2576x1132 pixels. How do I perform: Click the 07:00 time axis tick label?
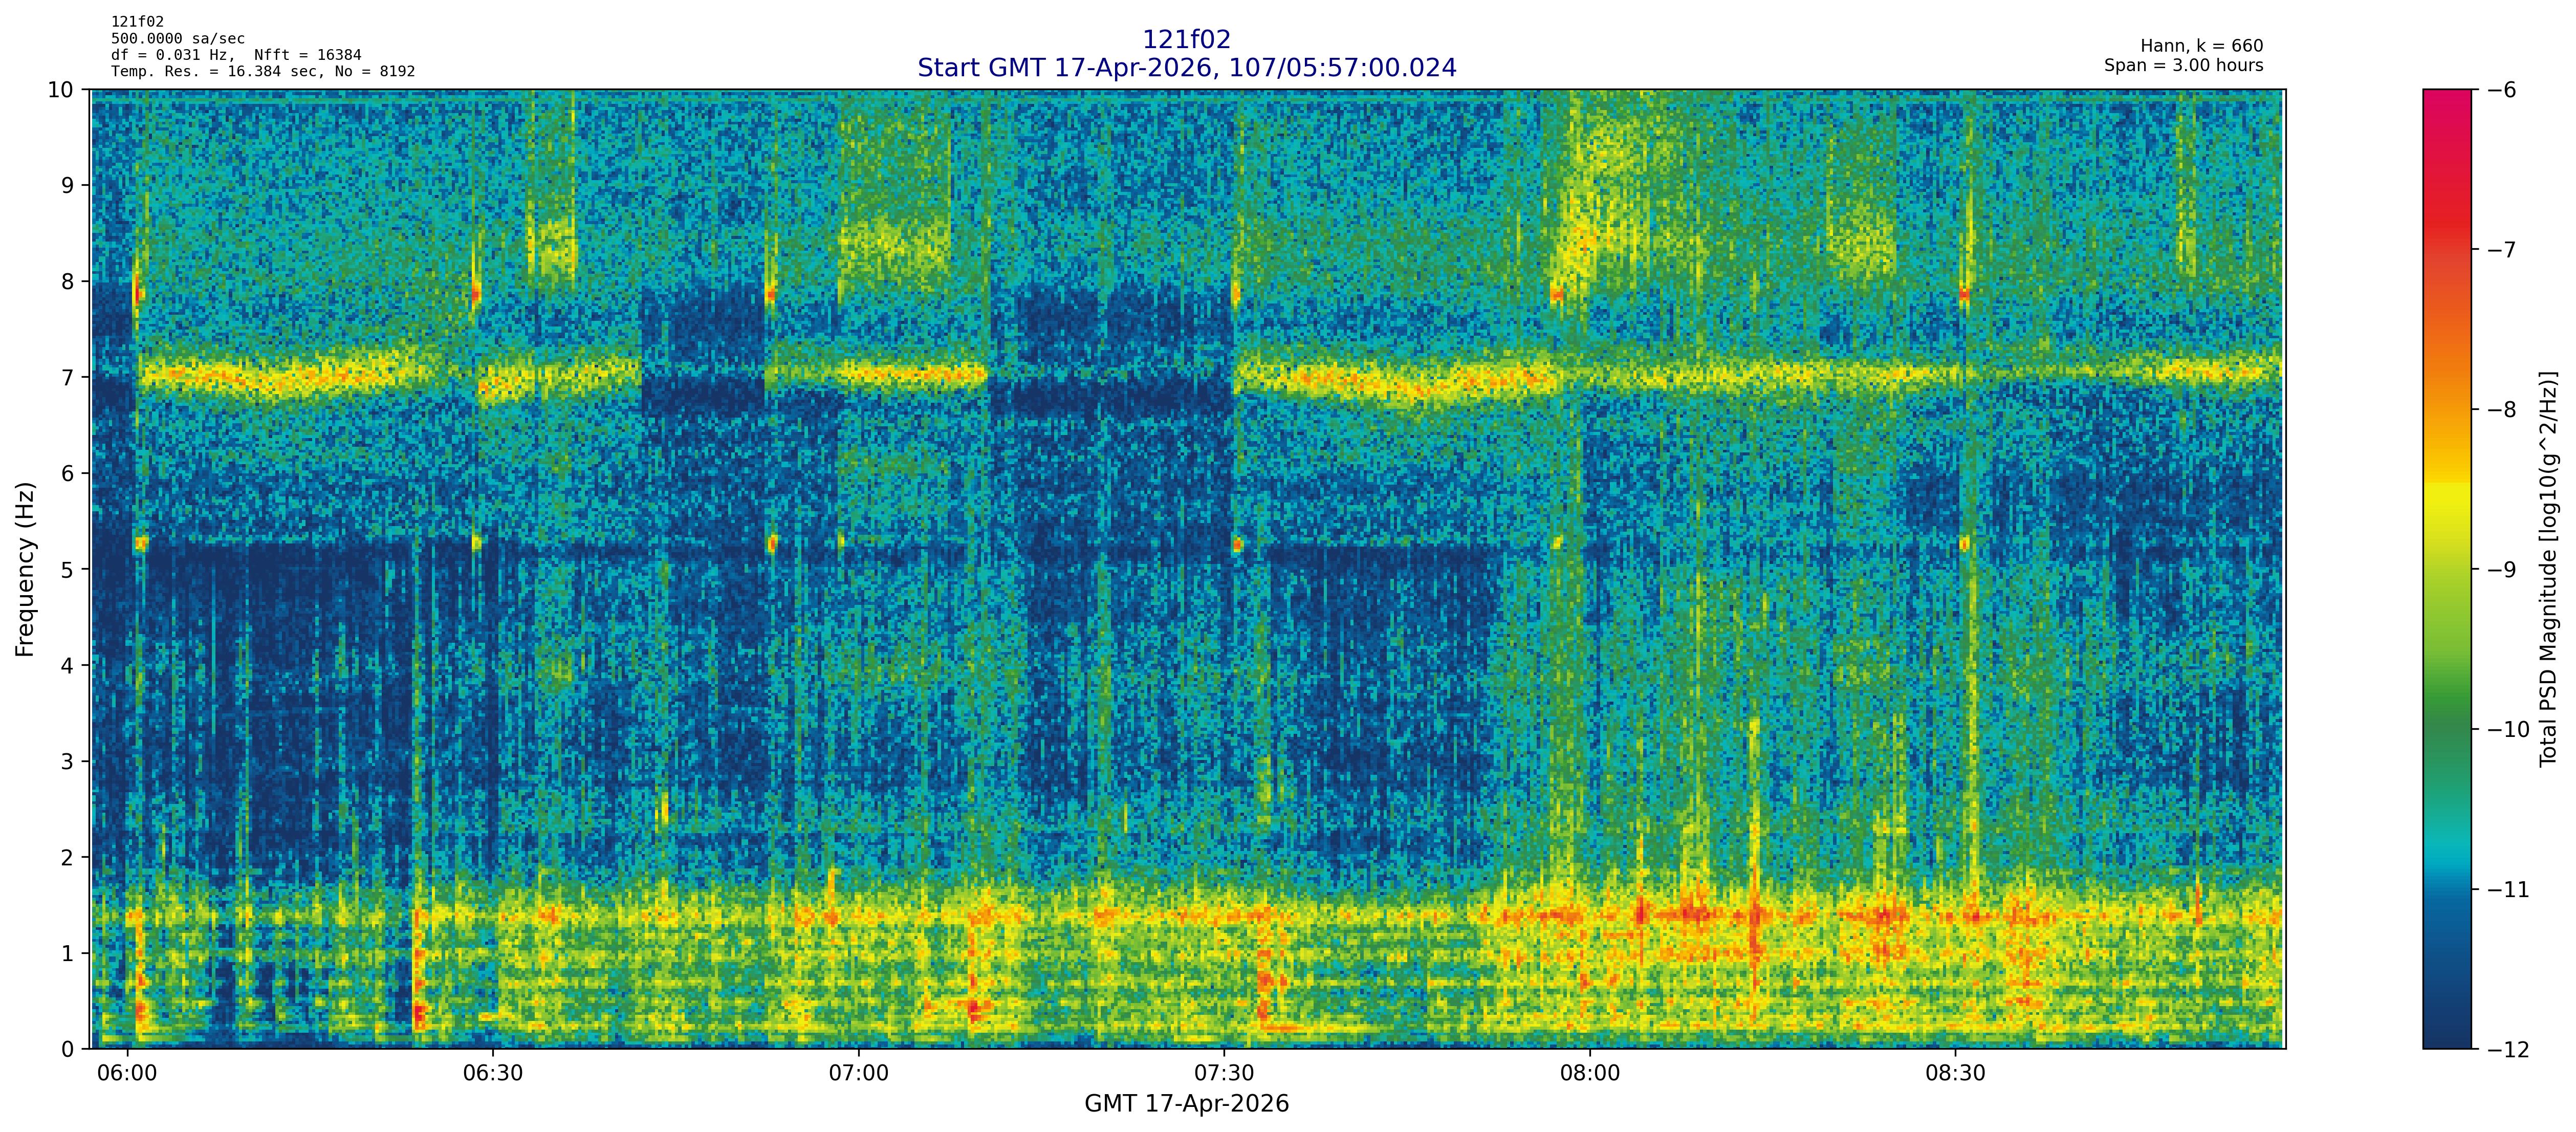coord(858,1073)
